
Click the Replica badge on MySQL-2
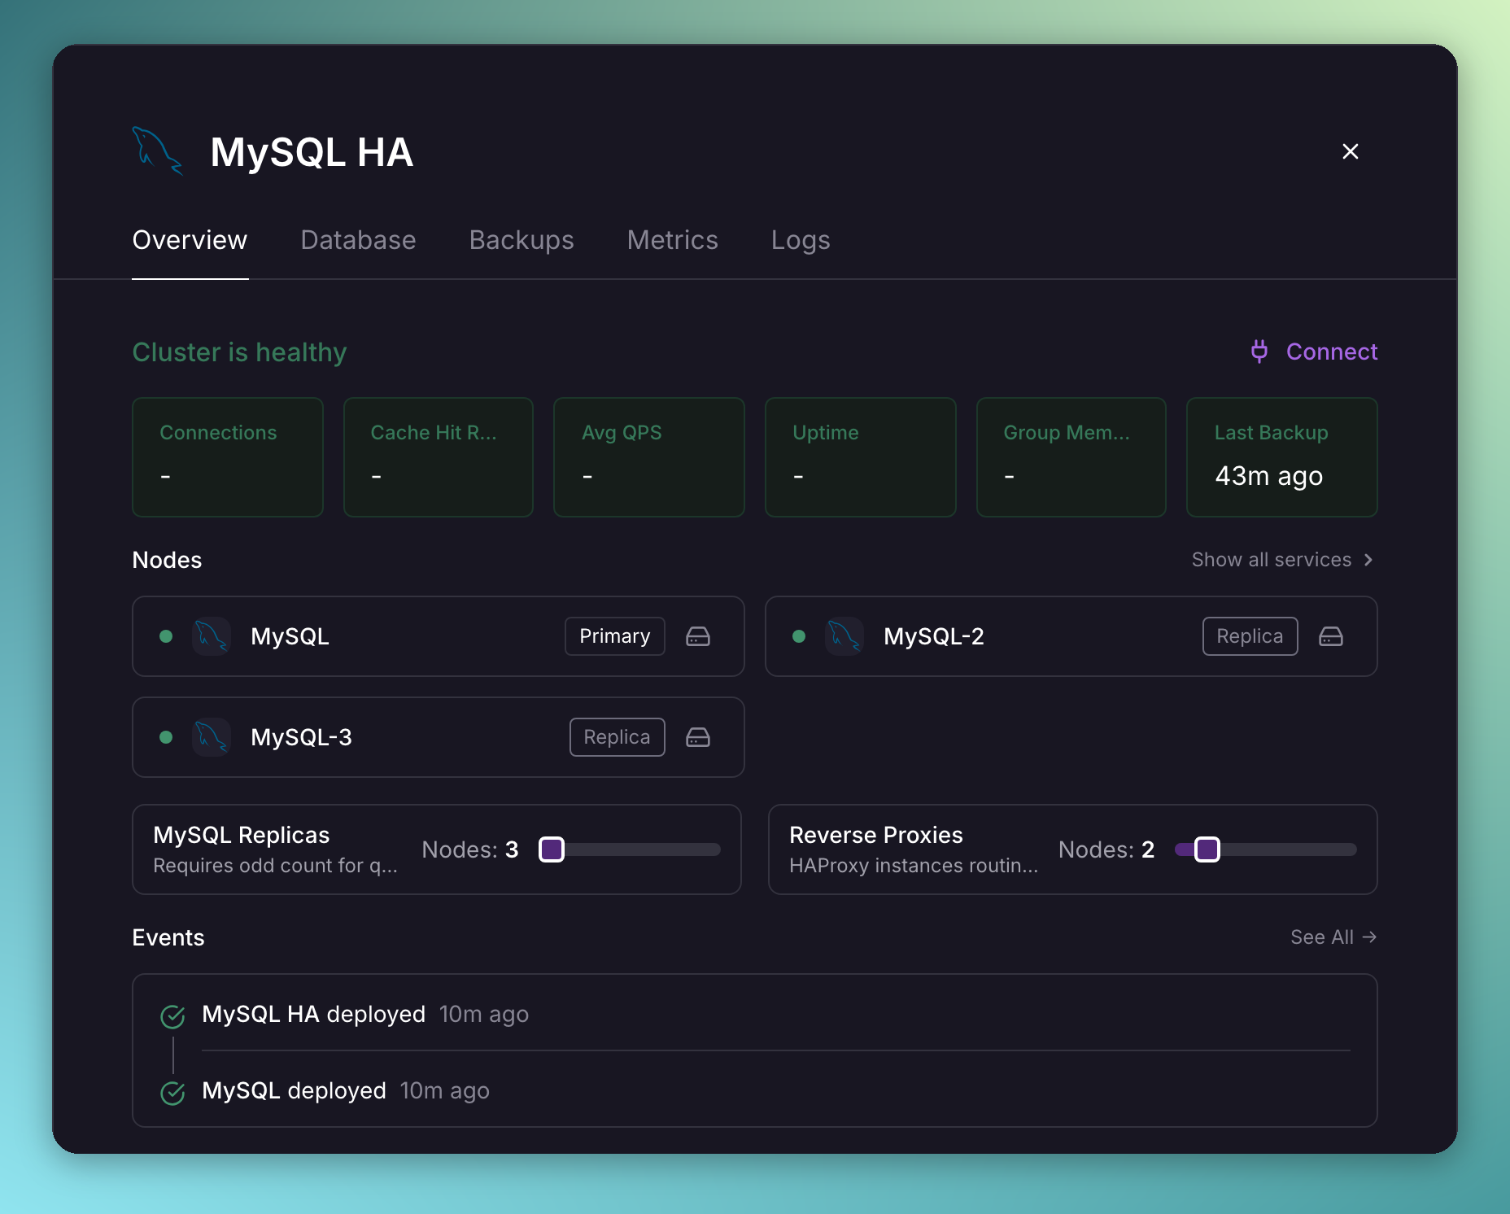coord(1250,636)
